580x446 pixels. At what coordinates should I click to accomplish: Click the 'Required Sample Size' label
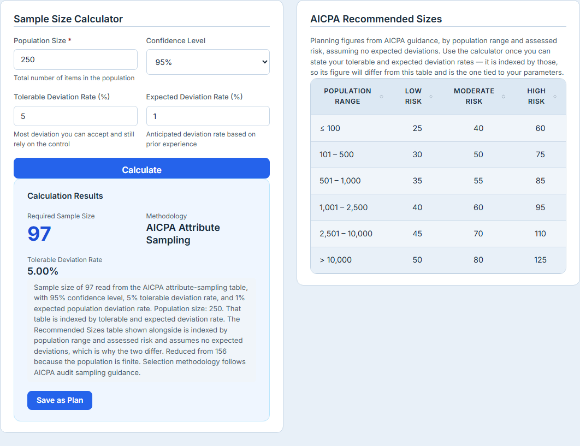point(61,216)
